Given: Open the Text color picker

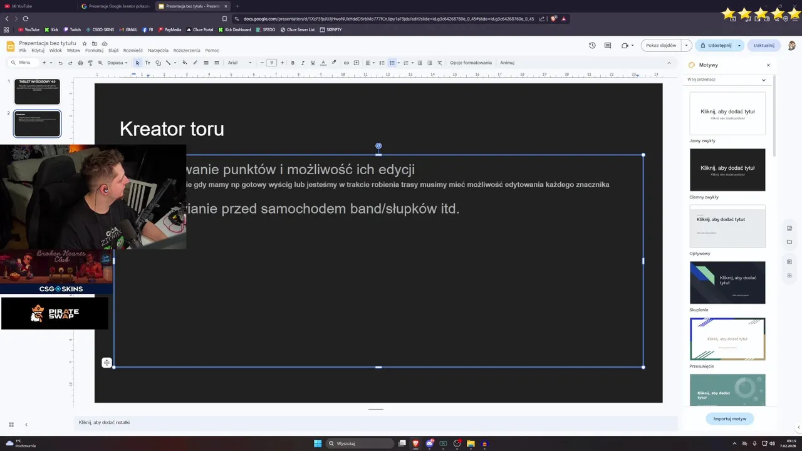Looking at the screenshot, I should point(323,63).
